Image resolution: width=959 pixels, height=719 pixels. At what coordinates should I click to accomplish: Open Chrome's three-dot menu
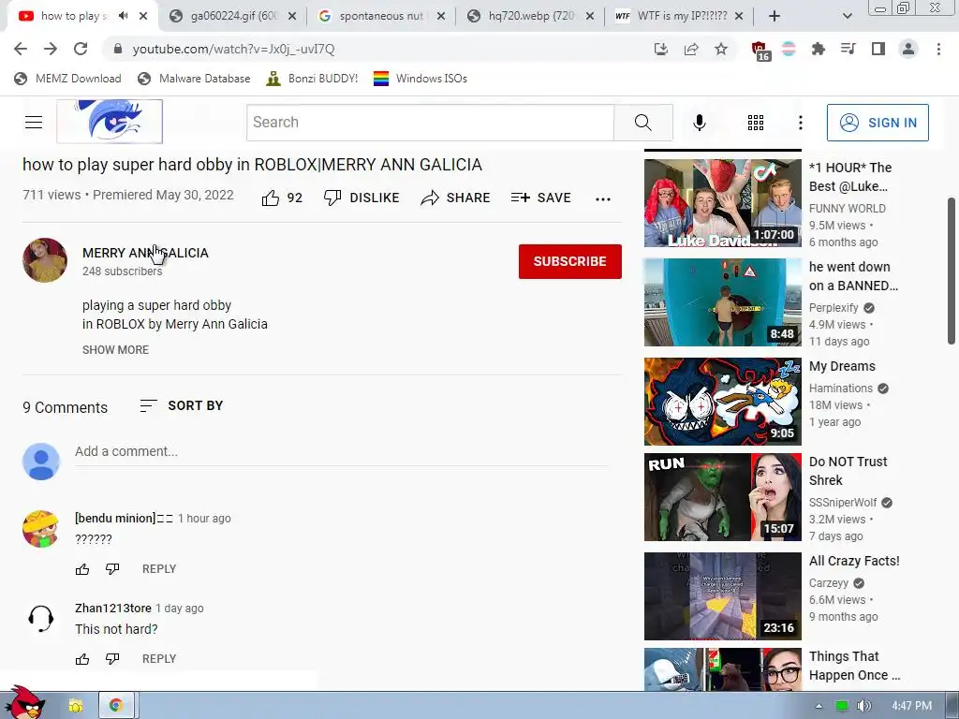click(x=938, y=49)
